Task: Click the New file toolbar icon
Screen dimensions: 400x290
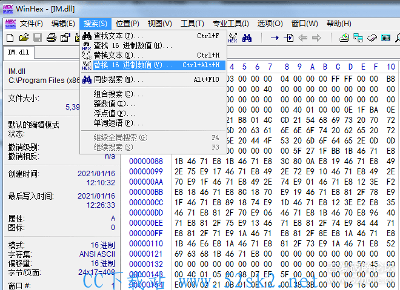Action: [10, 38]
